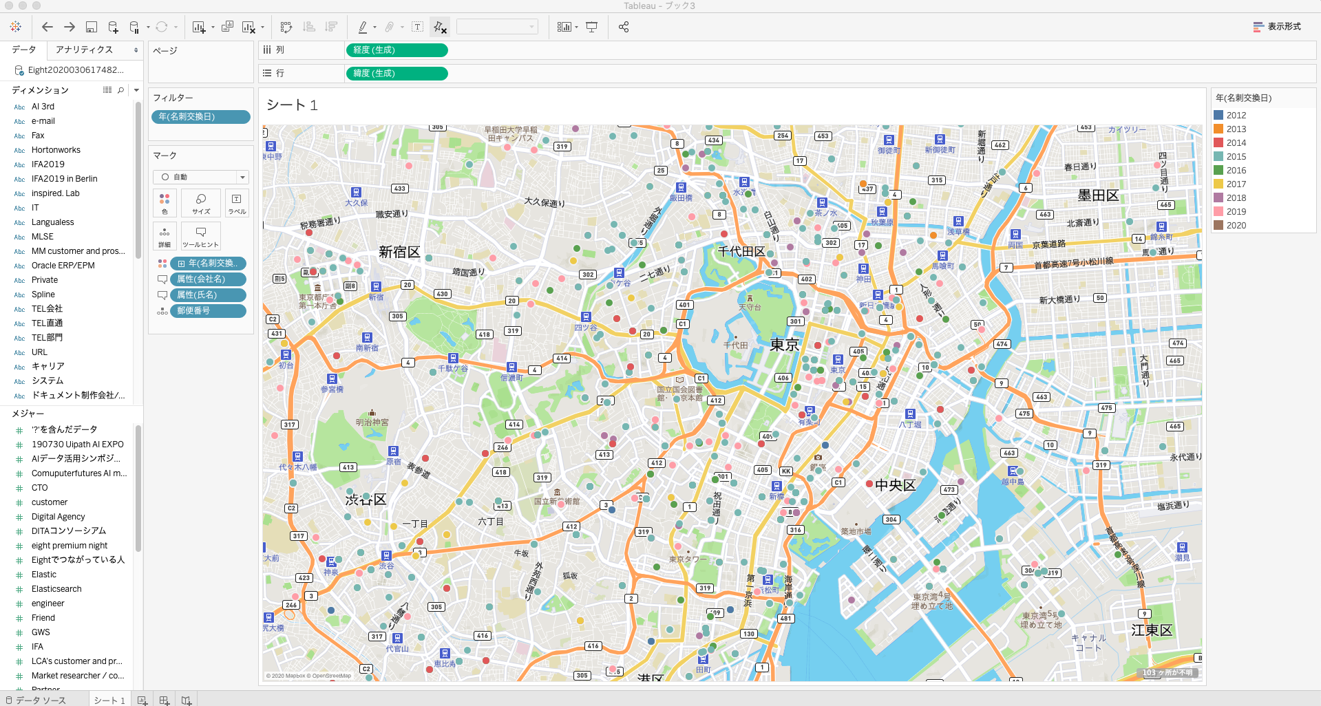Viewport: 1321px width, 706px height.
Task: Open the 自動 mark type dropdown
Action: point(242,177)
